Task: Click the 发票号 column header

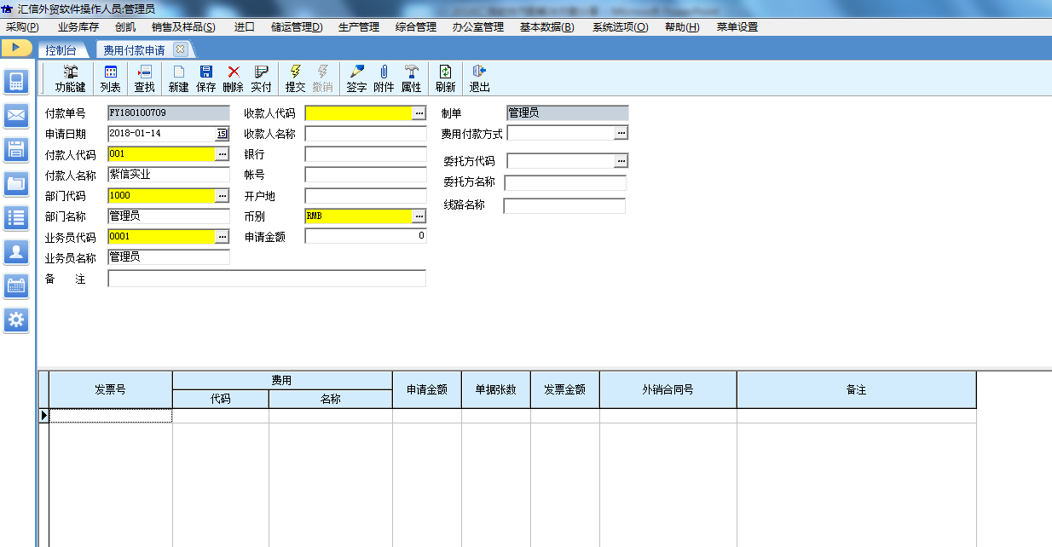Action: coord(110,390)
